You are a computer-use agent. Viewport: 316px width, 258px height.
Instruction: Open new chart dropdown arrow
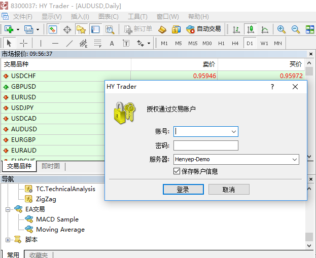18,29
